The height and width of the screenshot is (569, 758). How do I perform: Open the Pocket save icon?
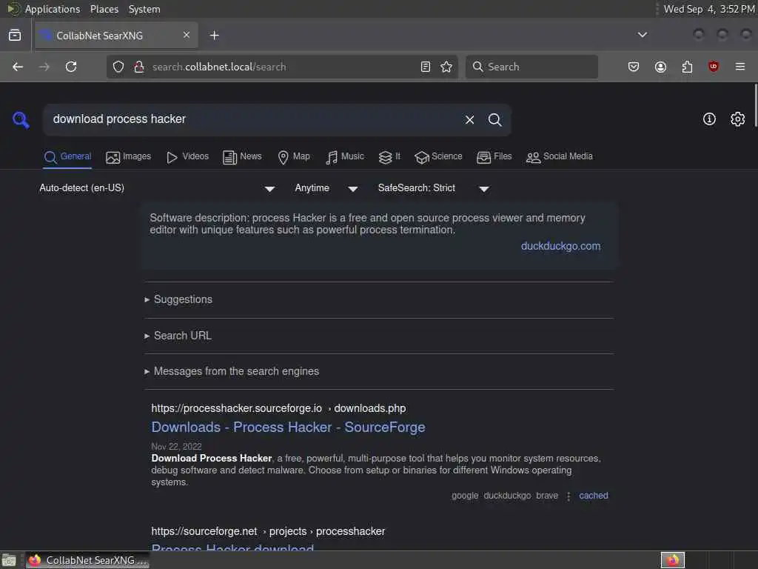[634, 67]
